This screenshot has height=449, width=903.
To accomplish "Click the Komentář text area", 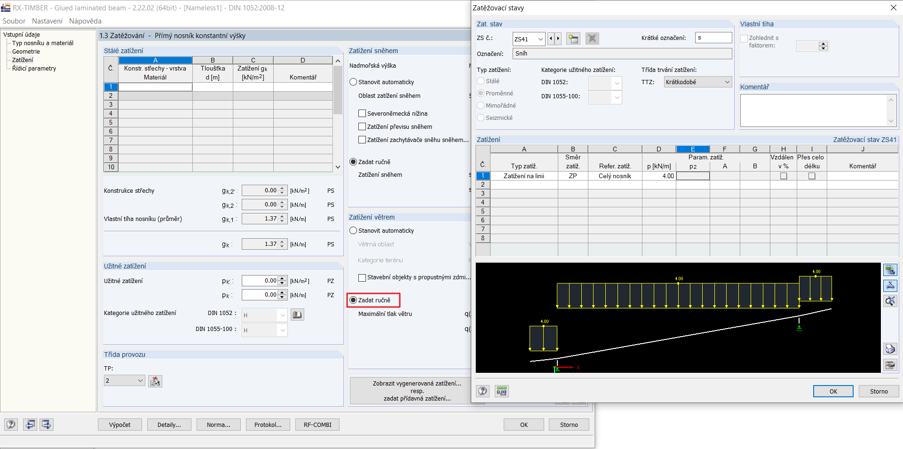I will [813, 110].
